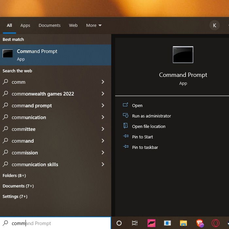Click the K user account avatar
This screenshot has width=229, height=229.
(x=214, y=26)
